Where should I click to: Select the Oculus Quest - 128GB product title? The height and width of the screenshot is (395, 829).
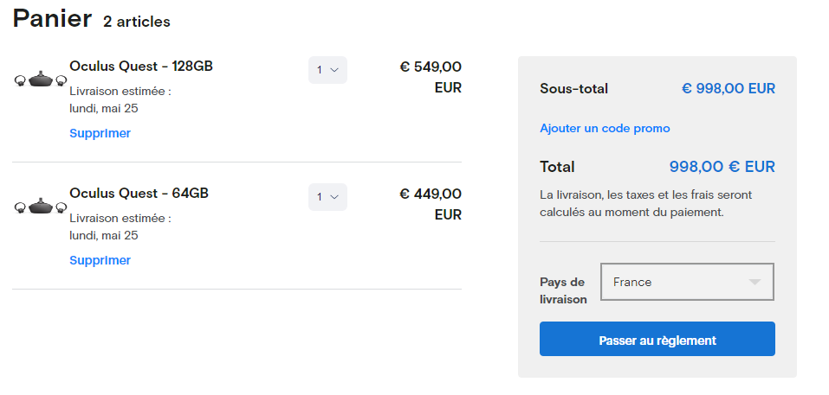(x=141, y=66)
